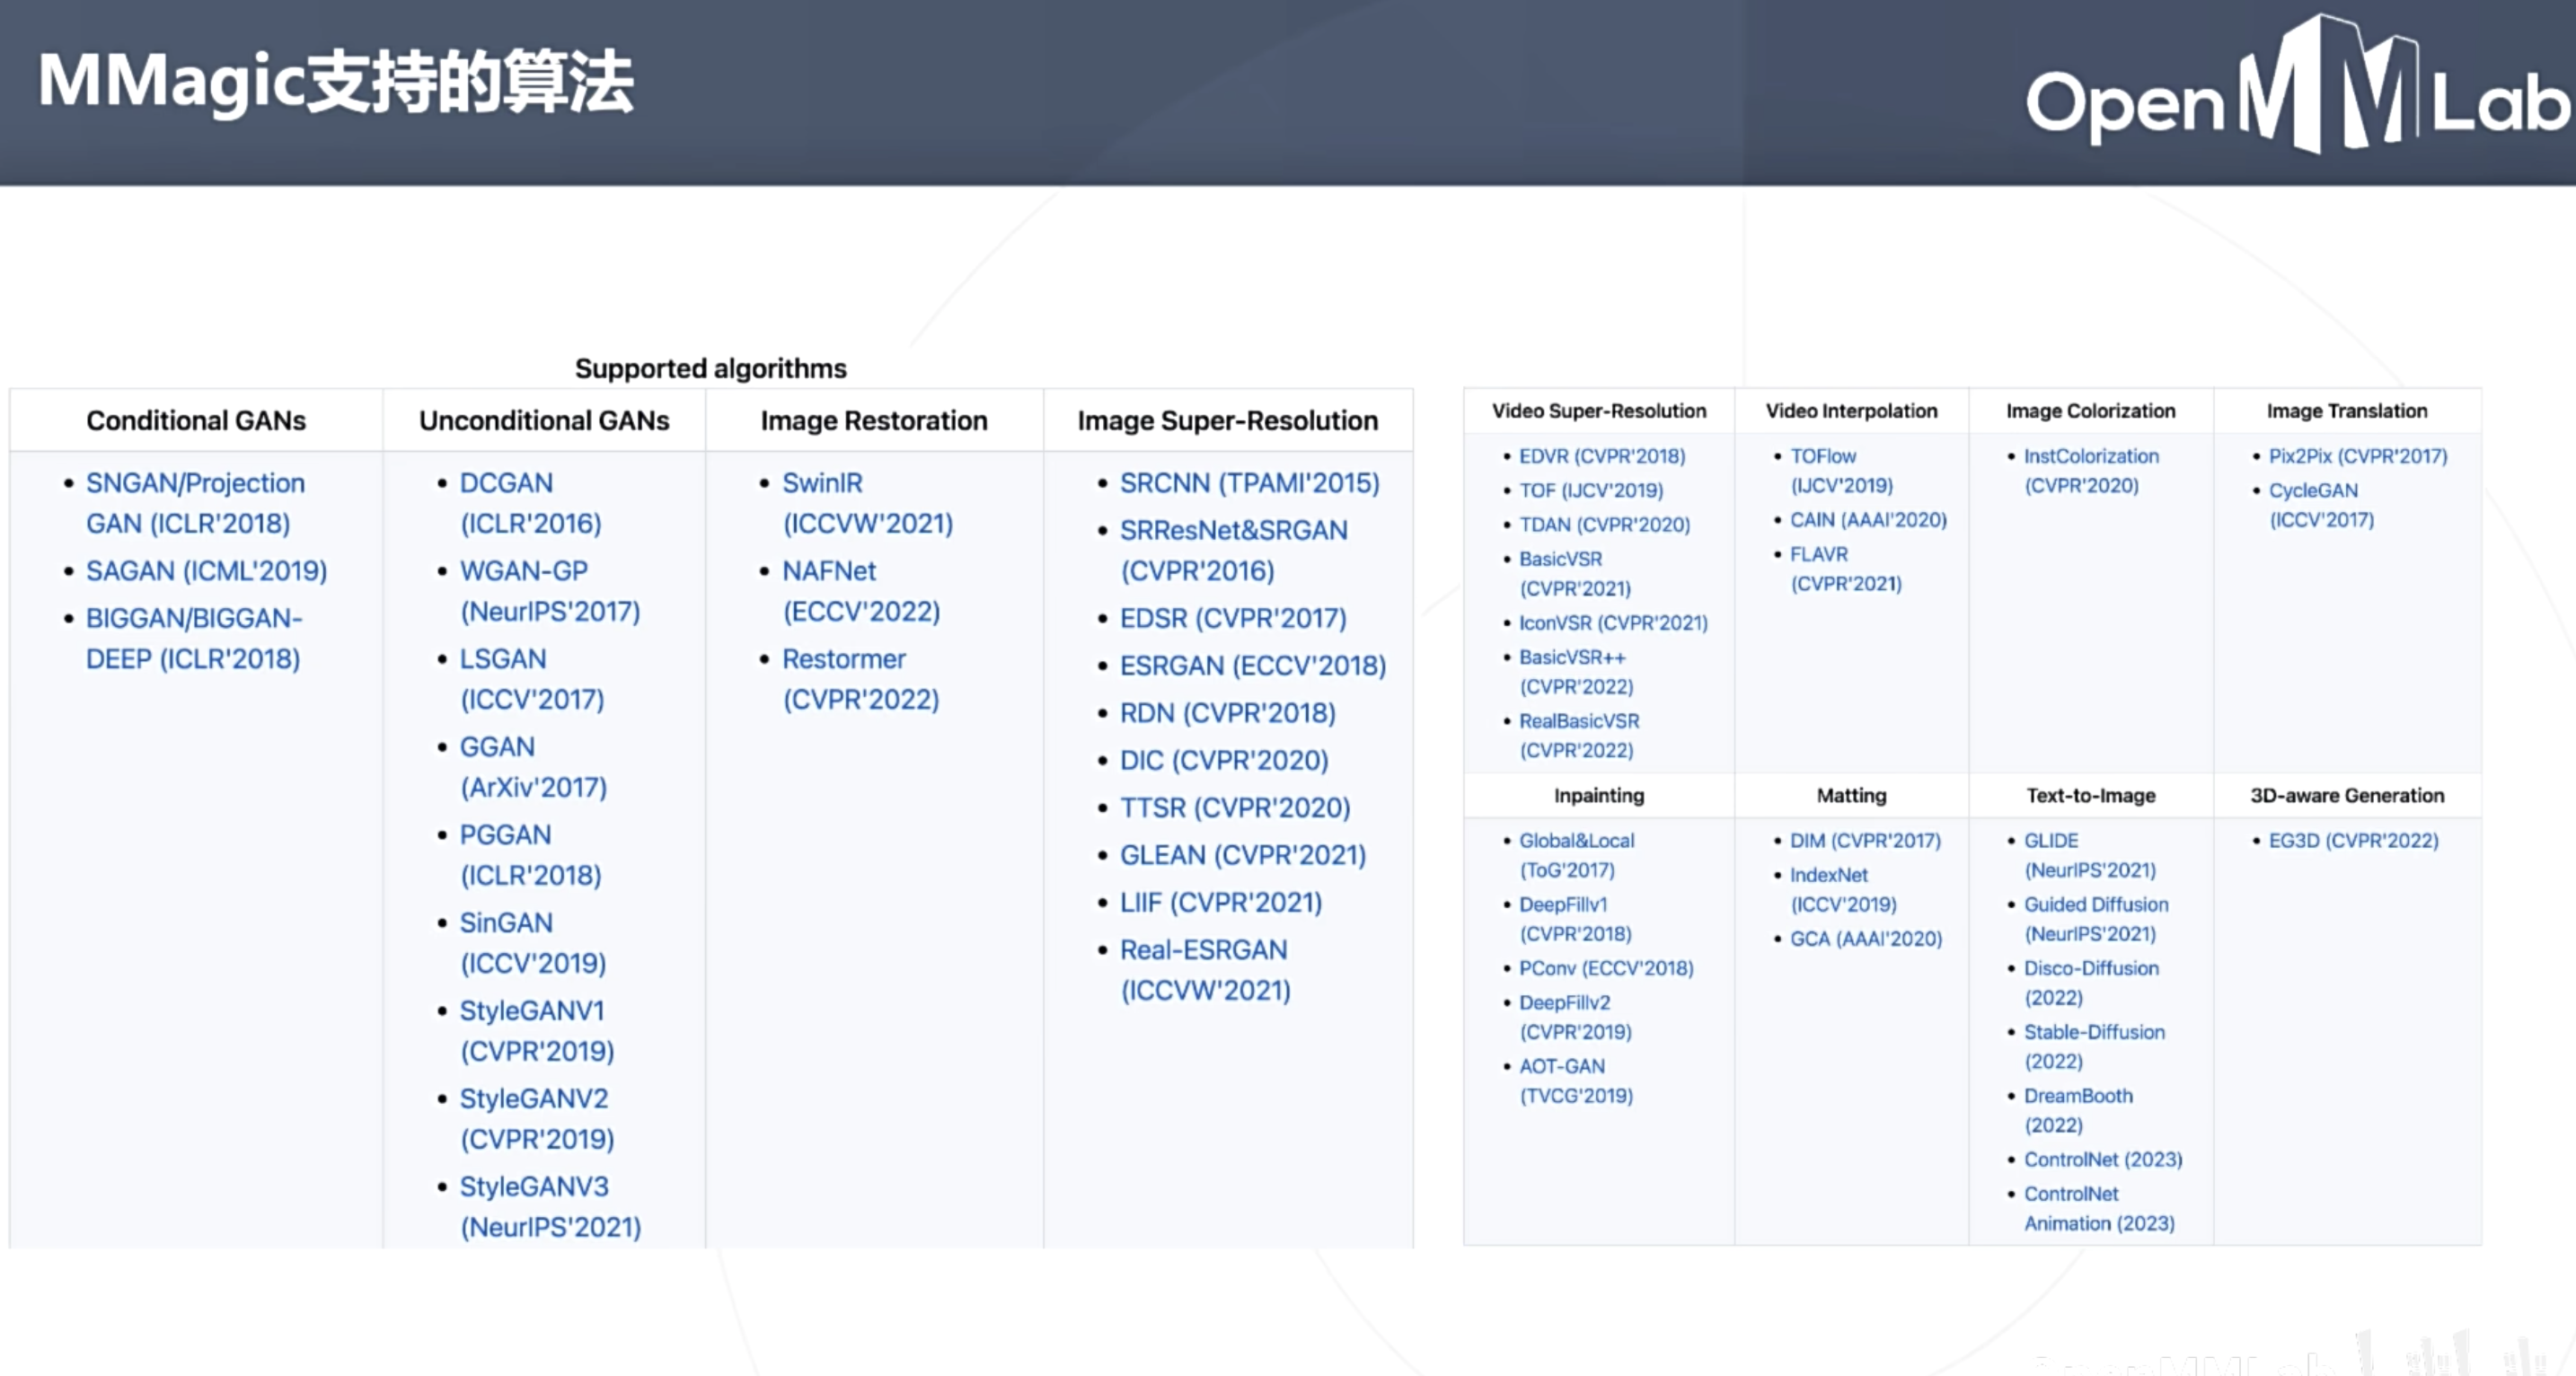
Task: Open the EG3D (CVPR'2022) link
Action: (2353, 841)
